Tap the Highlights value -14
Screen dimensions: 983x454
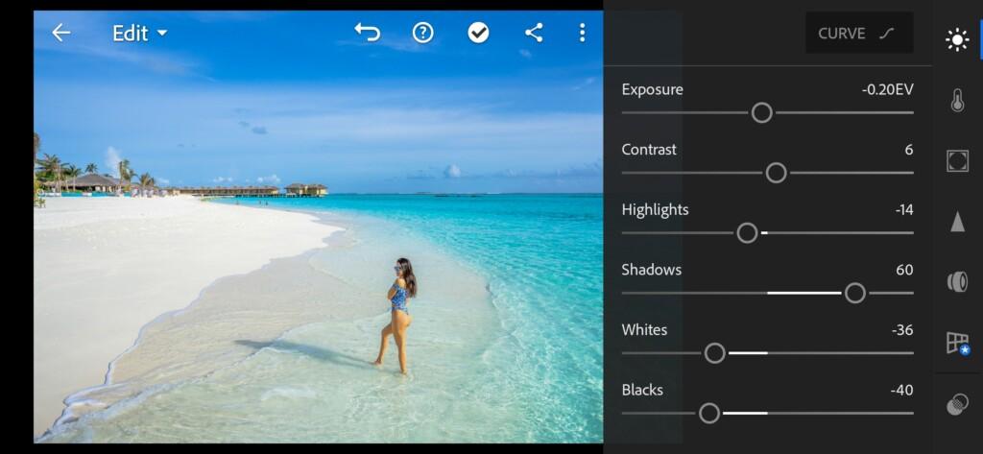904,210
